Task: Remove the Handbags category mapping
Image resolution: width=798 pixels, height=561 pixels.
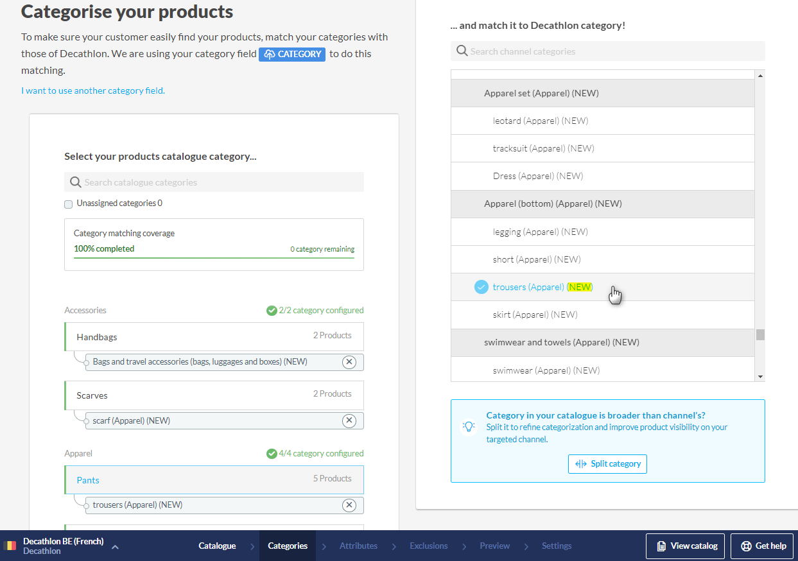Action: coord(349,362)
